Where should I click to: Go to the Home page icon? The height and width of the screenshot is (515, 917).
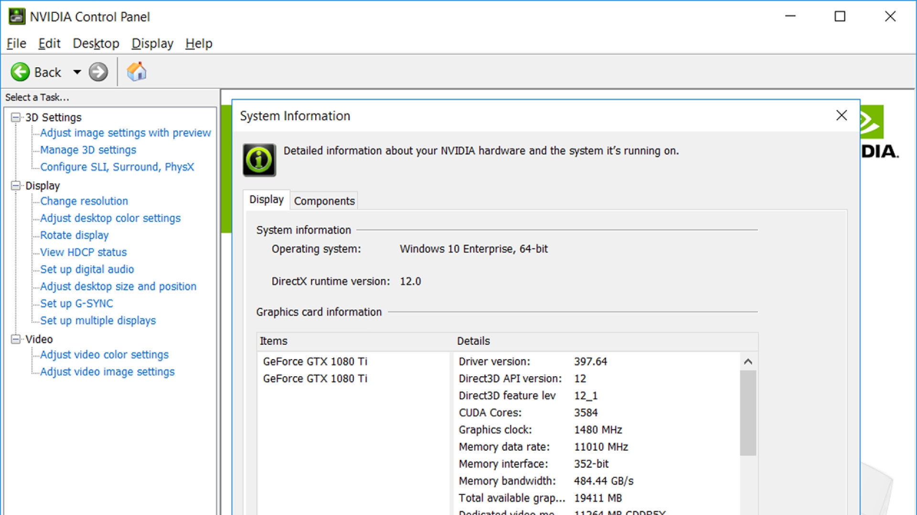point(137,72)
